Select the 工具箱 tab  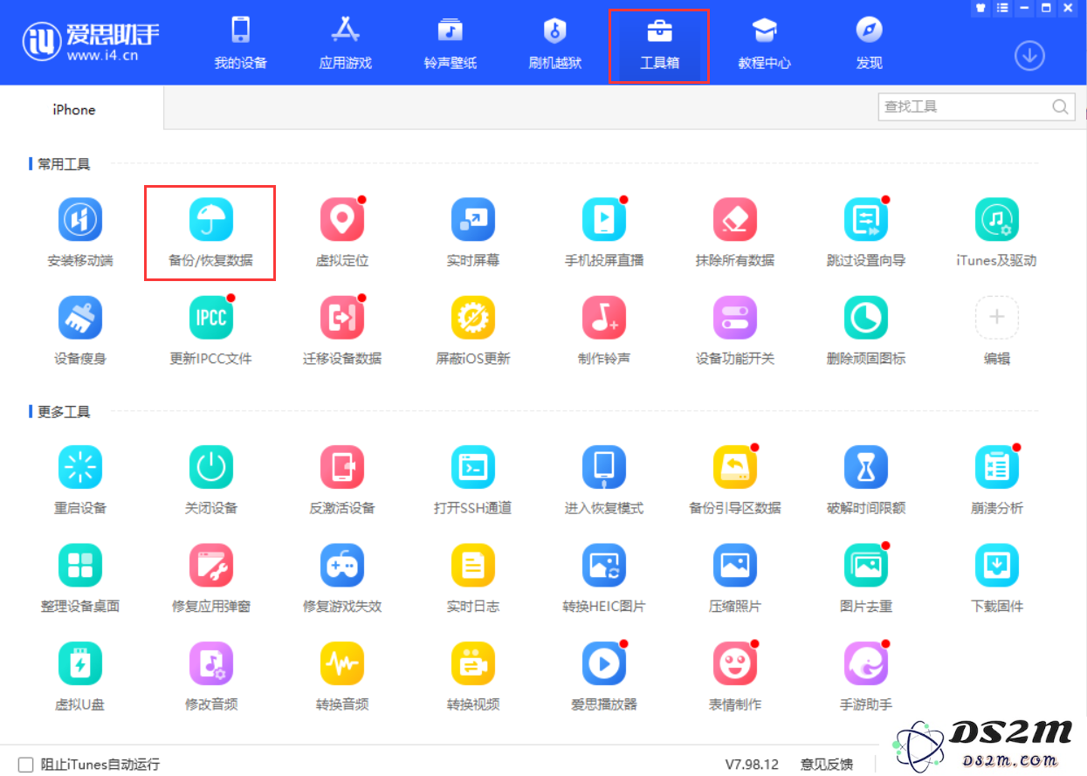point(659,45)
